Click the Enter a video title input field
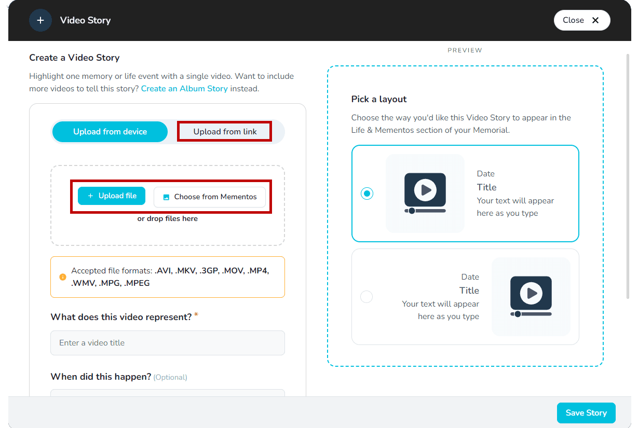This screenshot has height=428, width=638. pos(167,343)
